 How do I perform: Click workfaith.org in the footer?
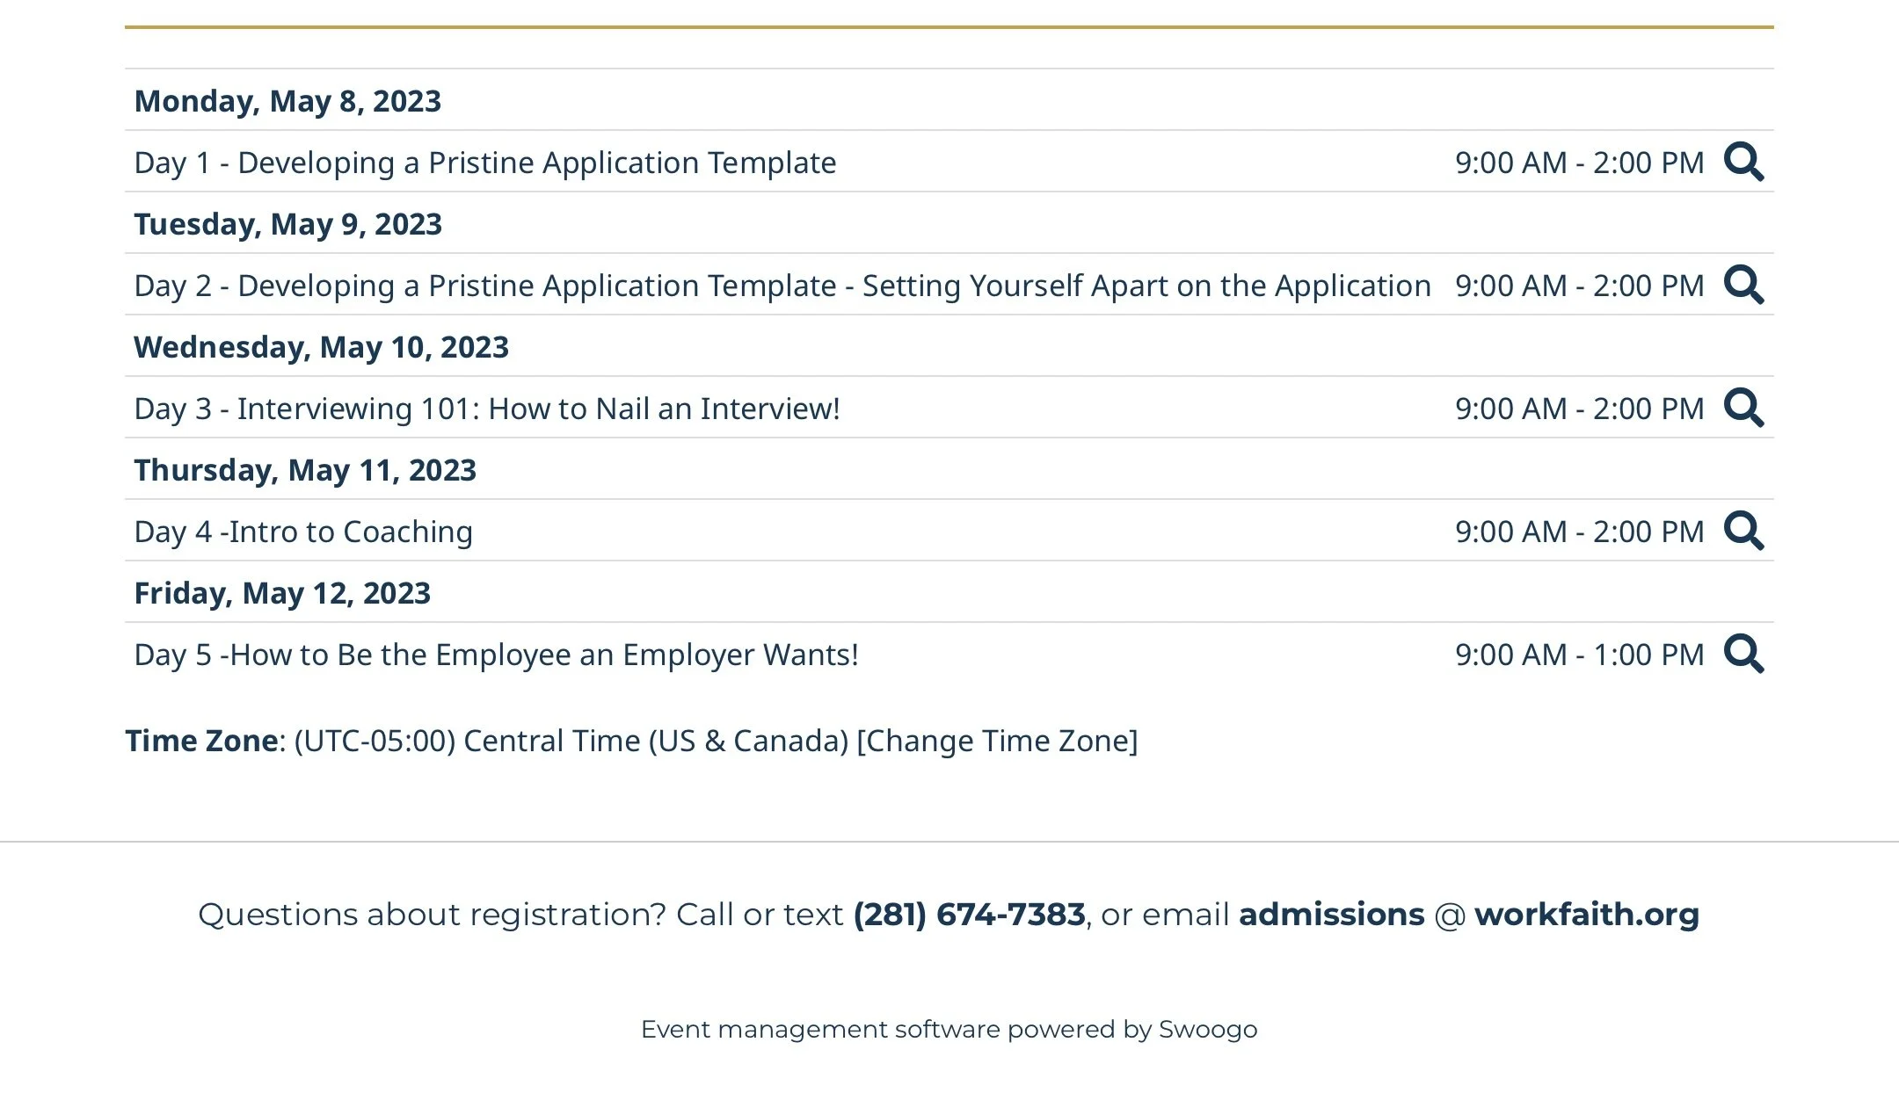point(1586,915)
